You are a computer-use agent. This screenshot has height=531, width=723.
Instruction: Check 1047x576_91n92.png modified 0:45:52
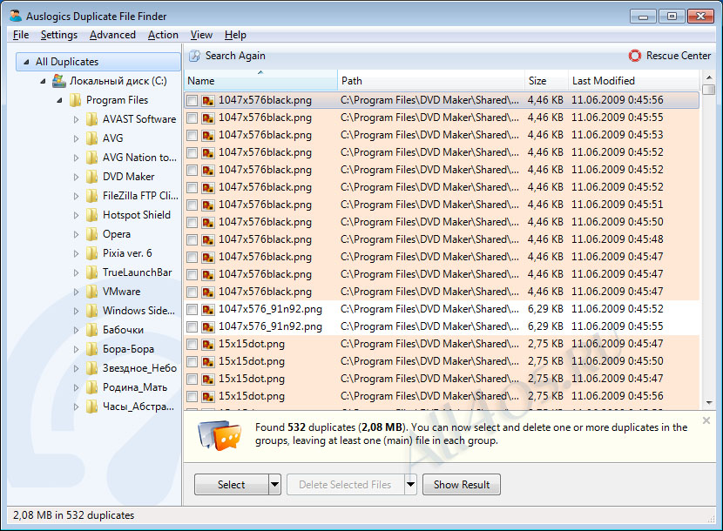pos(193,309)
